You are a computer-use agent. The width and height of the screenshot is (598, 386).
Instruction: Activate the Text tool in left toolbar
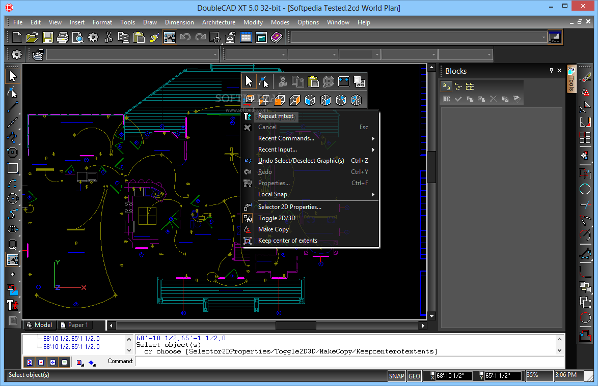[x=13, y=305]
